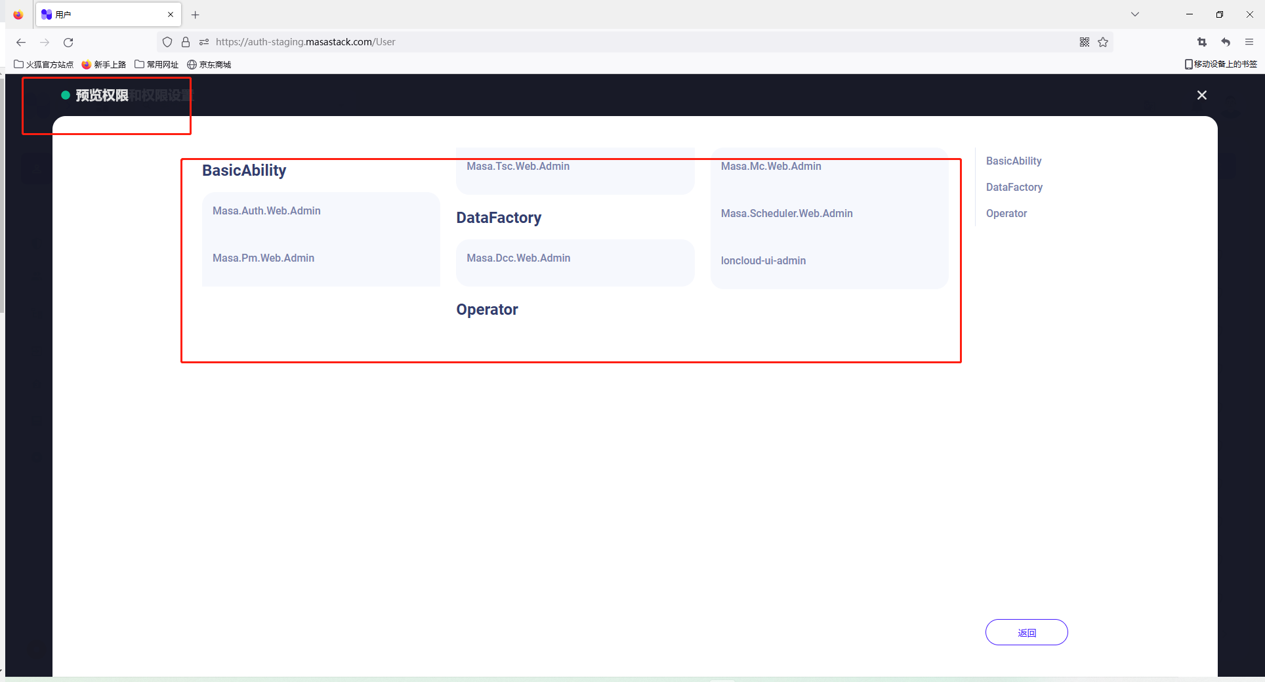Viewport: 1265px width, 682px height.
Task: Jump to DataFactory in the right sidebar
Action: (x=1014, y=187)
